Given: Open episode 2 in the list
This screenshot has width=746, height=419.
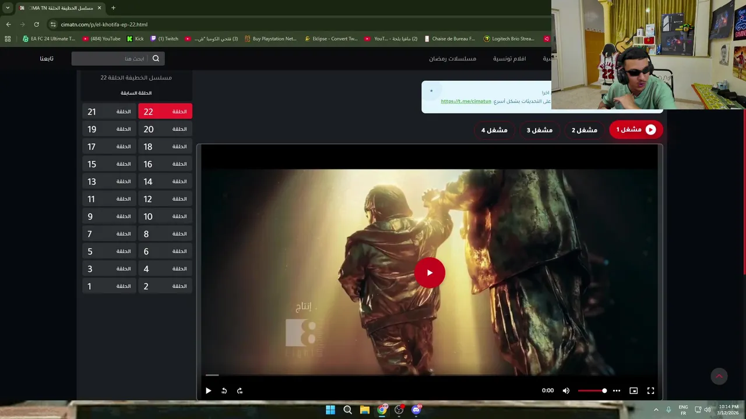Looking at the screenshot, I should pos(165,286).
